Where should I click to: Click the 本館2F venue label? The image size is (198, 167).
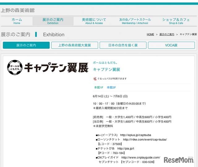tap(111, 87)
